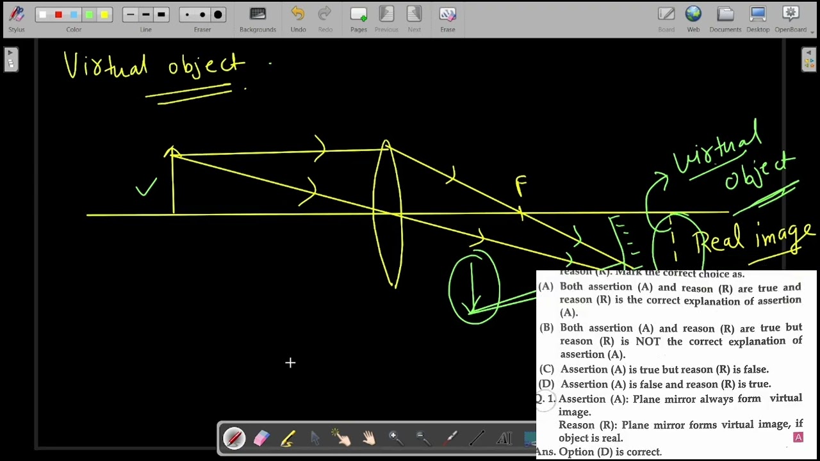Select the Draw line tool
820x461 pixels.
(x=477, y=438)
